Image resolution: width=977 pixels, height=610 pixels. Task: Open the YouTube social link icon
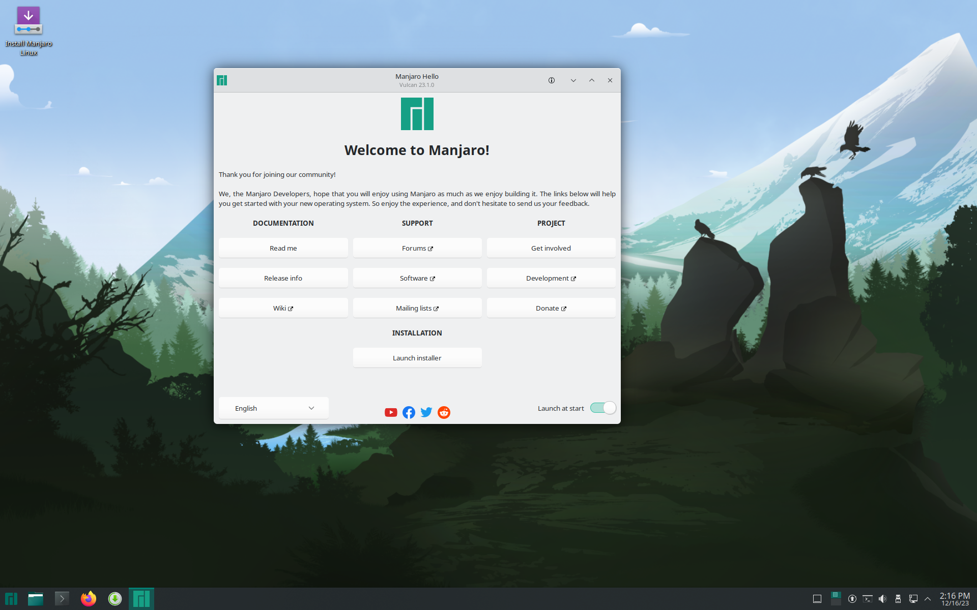point(391,412)
